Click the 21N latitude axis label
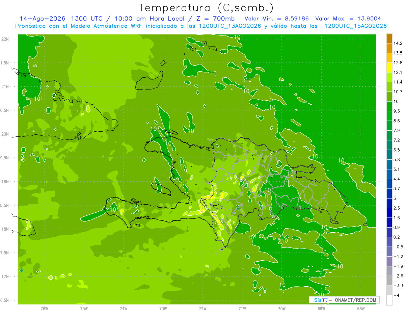Screen dimensions: 405x313 pyautogui.click(x=6, y=86)
